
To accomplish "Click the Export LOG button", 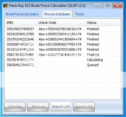I will click(x=84, y=106).
